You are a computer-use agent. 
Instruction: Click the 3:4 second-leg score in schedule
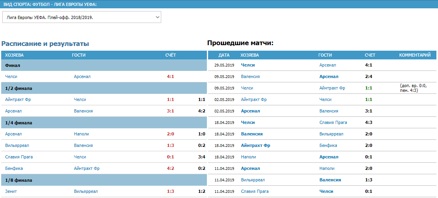tap(202, 157)
